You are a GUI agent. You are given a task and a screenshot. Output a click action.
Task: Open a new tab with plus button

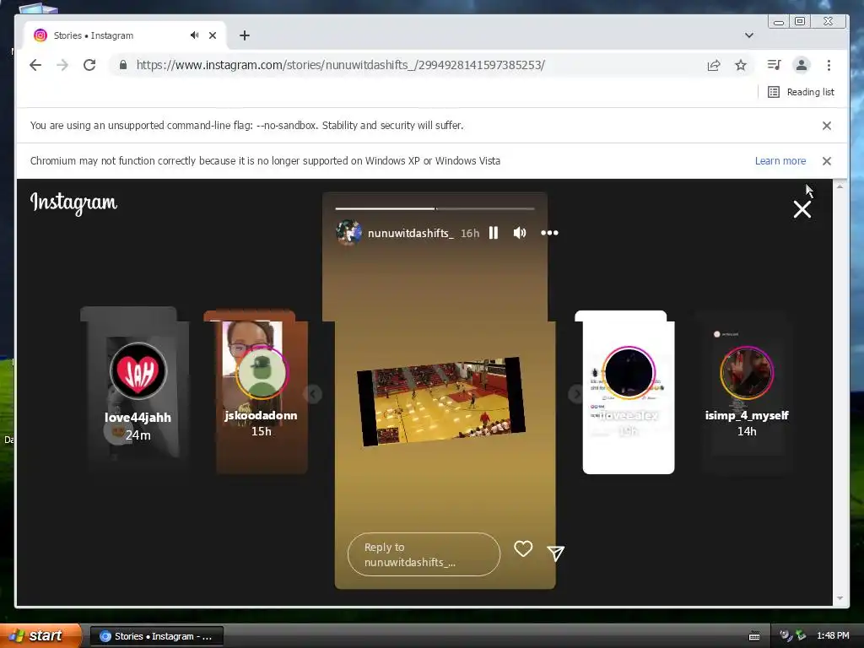(x=245, y=35)
